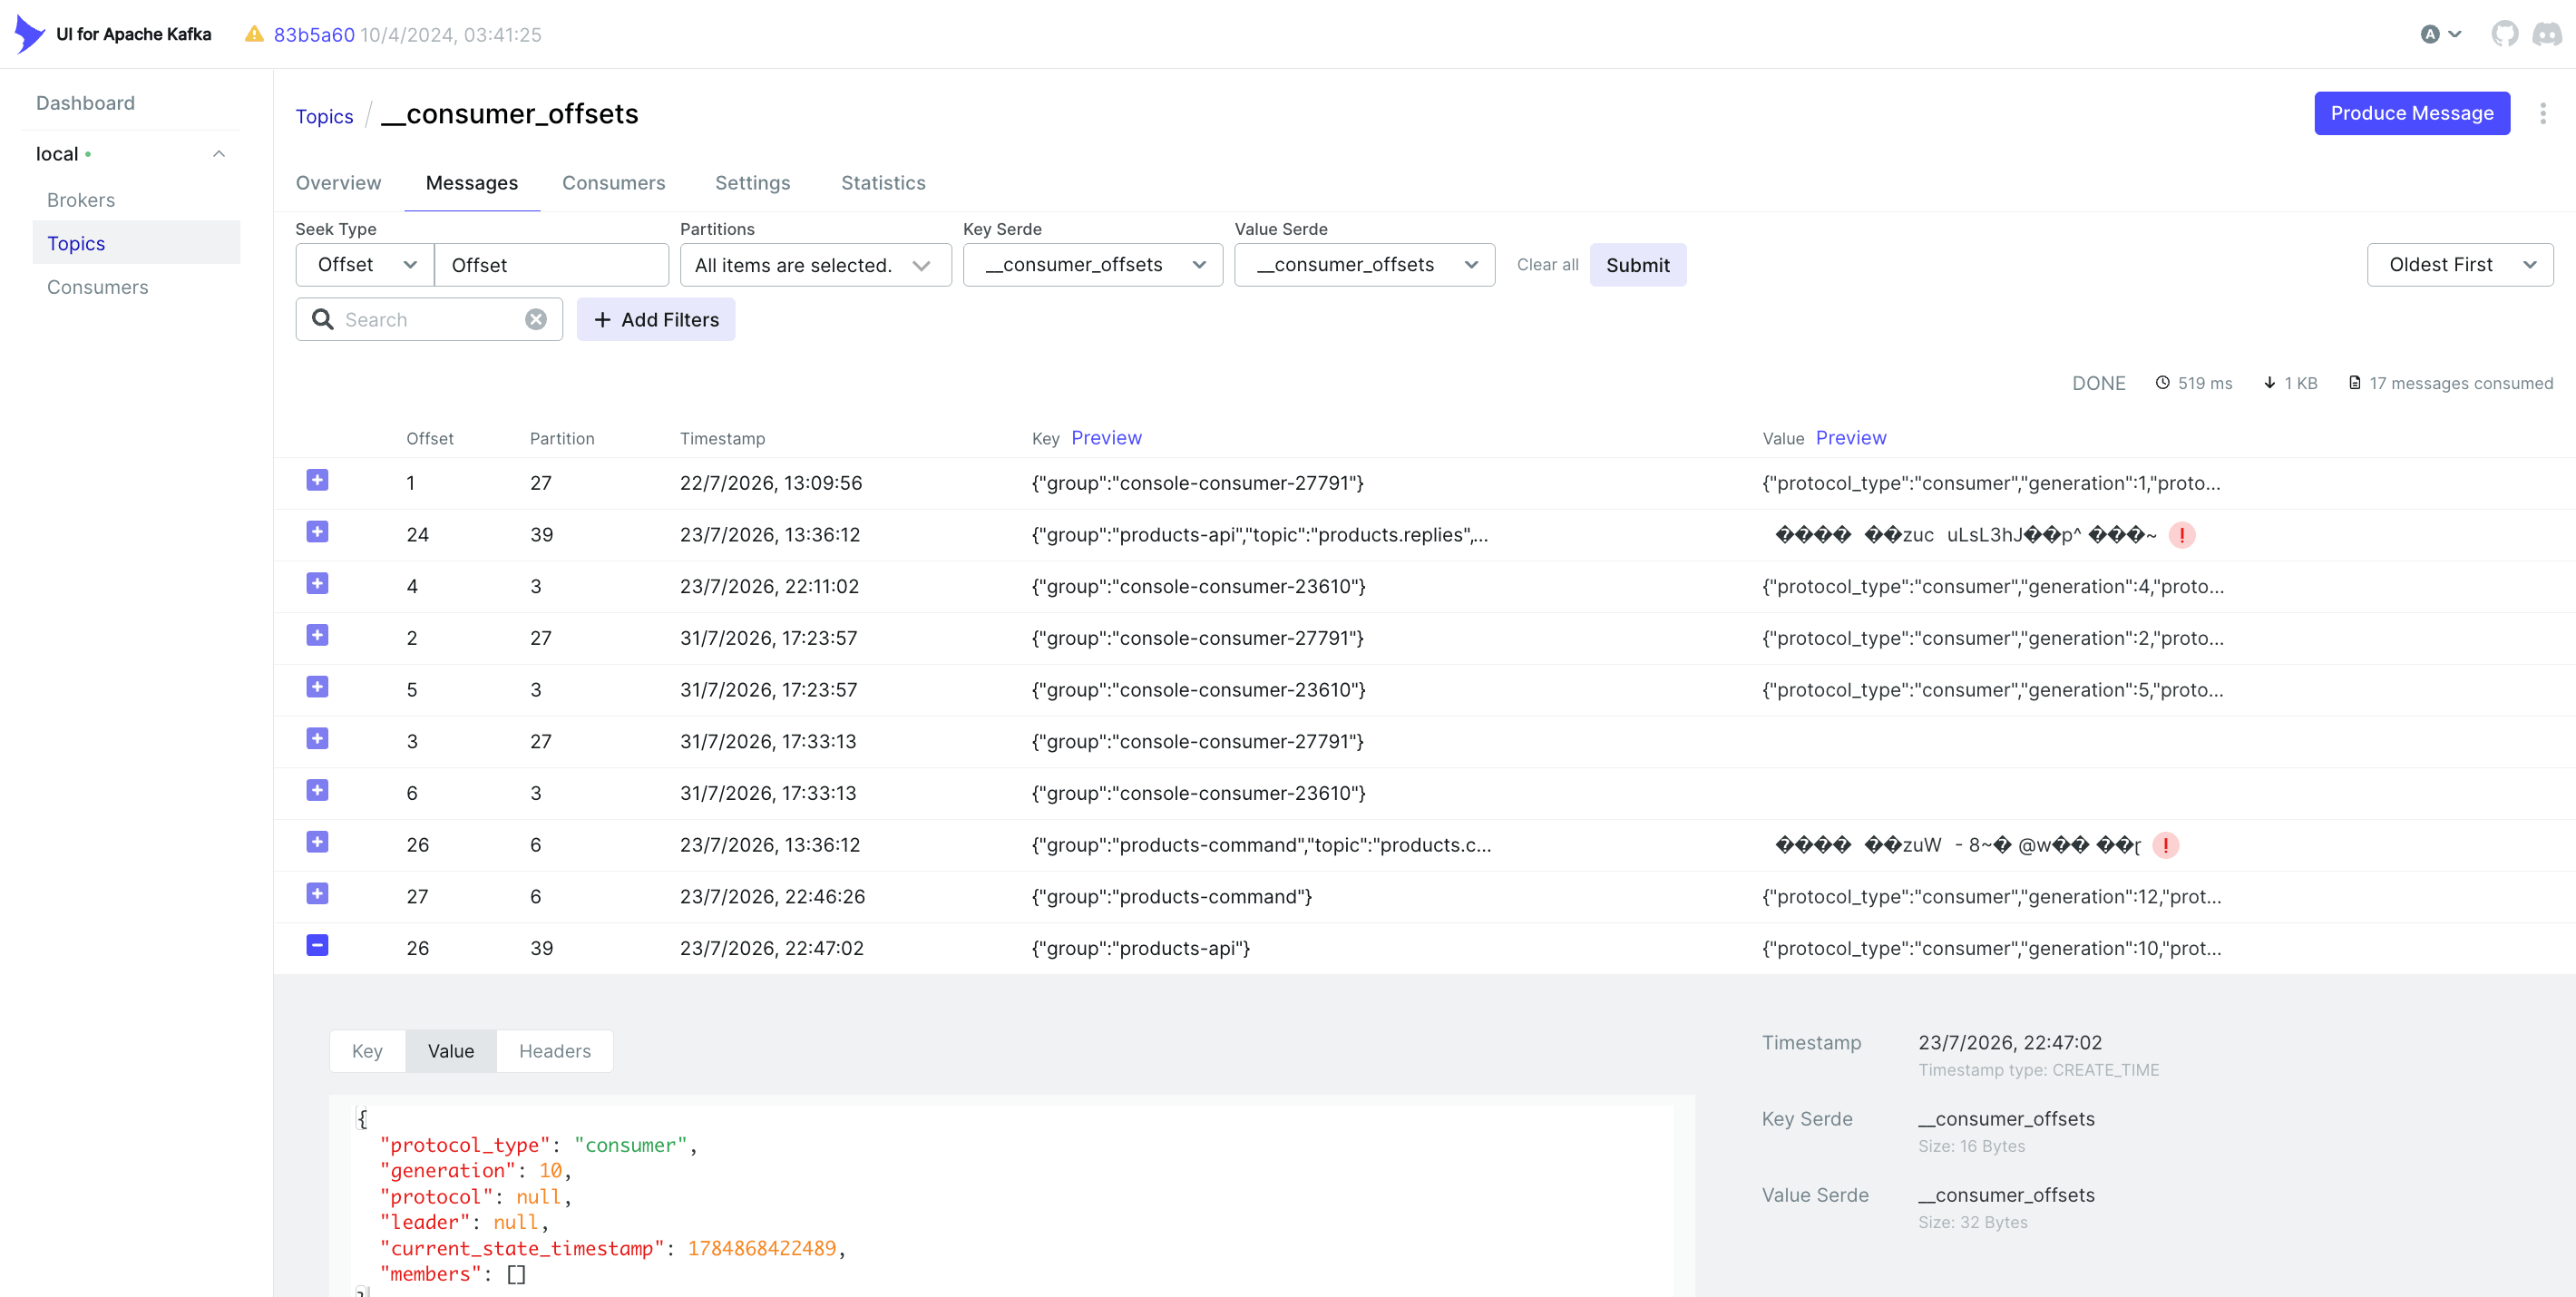The width and height of the screenshot is (2576, 1297).
Task: Open Topics breadcrumb link
Action: click(x=324, y=116)
